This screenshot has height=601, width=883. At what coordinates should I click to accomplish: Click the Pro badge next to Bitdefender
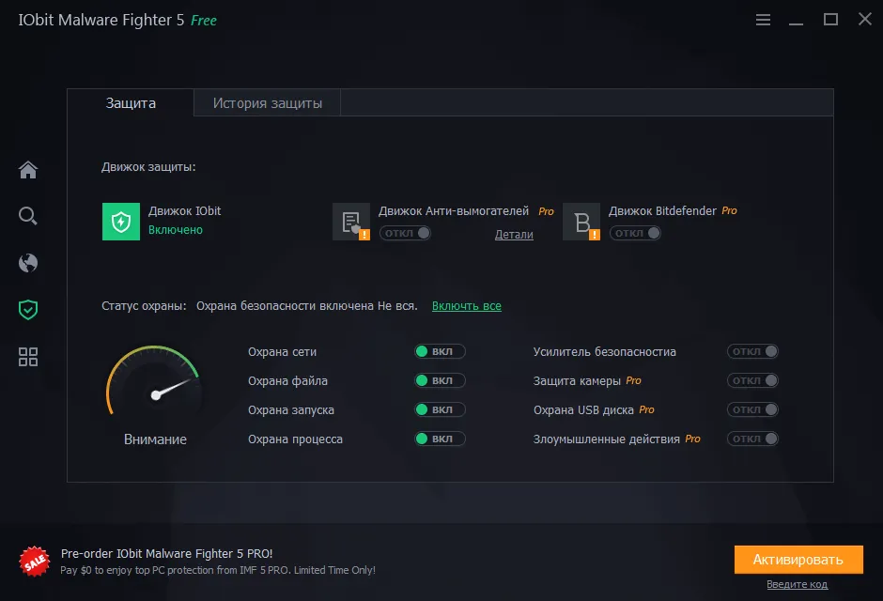click(x=729, y=211)
